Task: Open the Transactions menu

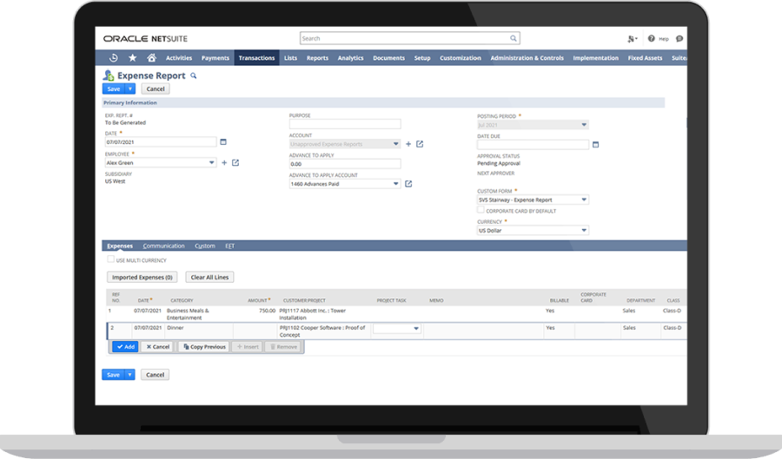Action: pos(257,58)
